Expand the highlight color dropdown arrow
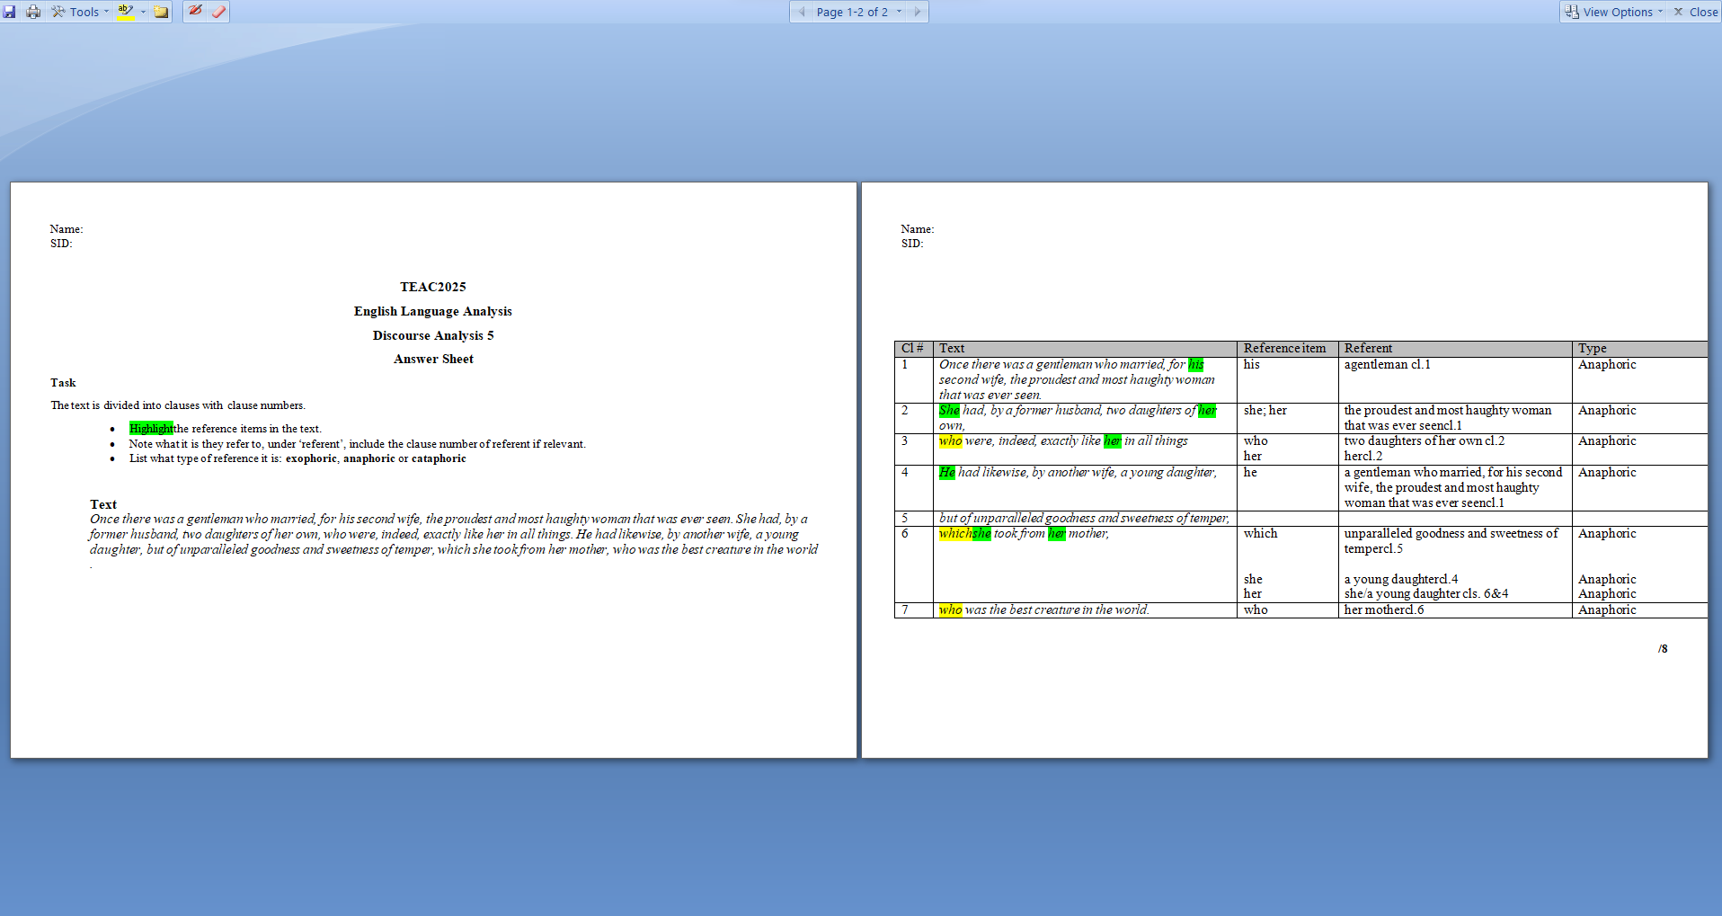Image resolution: width=1722 pixels, height=916 pixels. tap(141, 12)
